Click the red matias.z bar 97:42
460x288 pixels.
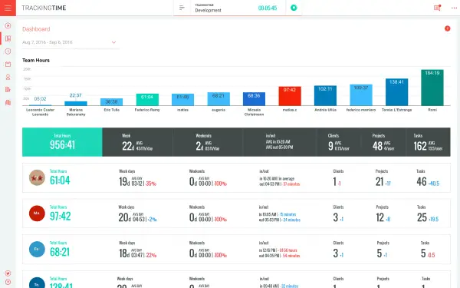point(290,96)
